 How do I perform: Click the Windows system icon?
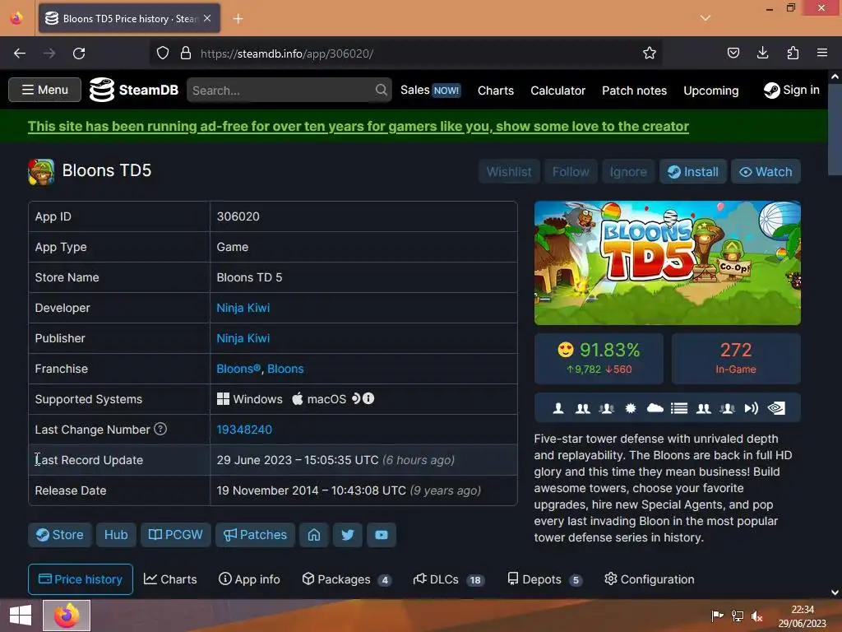pos(223,399)
